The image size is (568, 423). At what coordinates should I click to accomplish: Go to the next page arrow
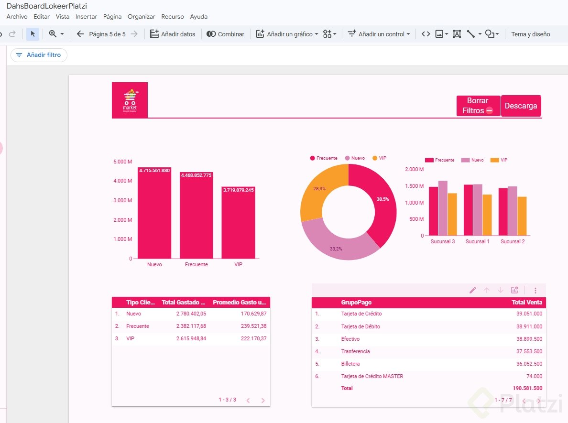[134, 34]
